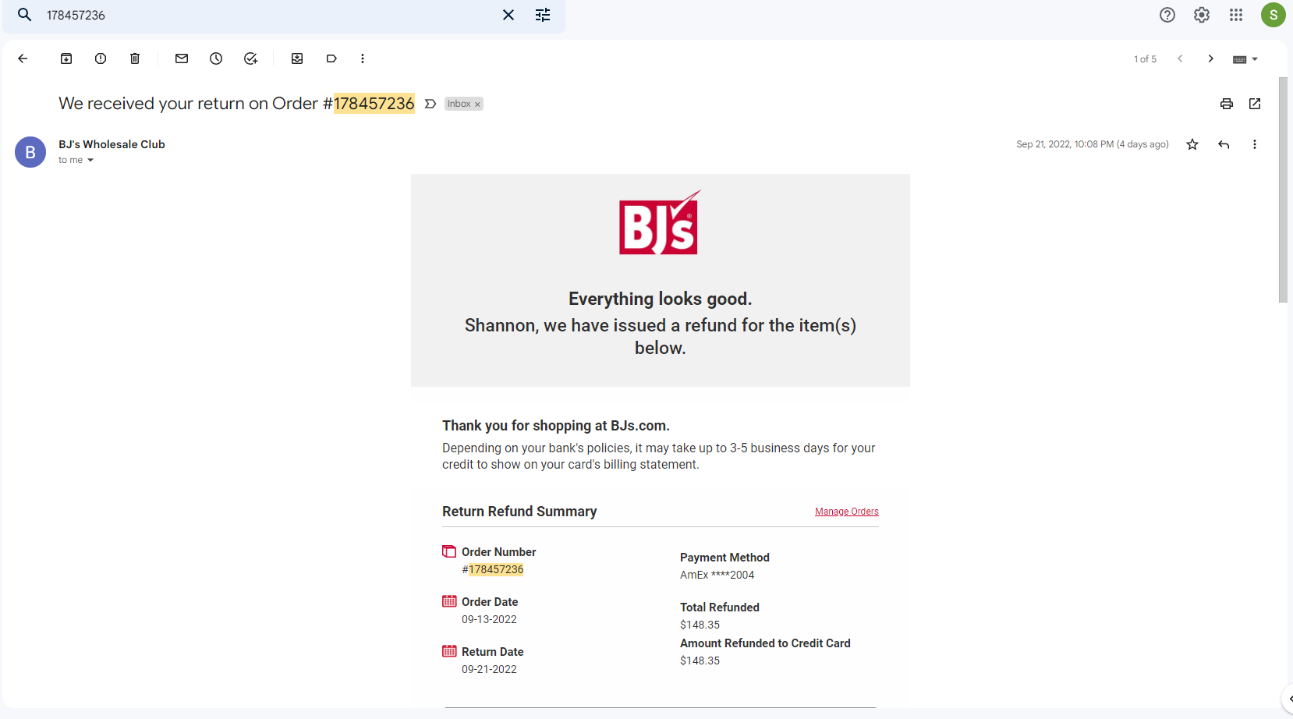Screen dimensions: 1293x719
Task: Mark the email as unread
Action: (182, 58)
